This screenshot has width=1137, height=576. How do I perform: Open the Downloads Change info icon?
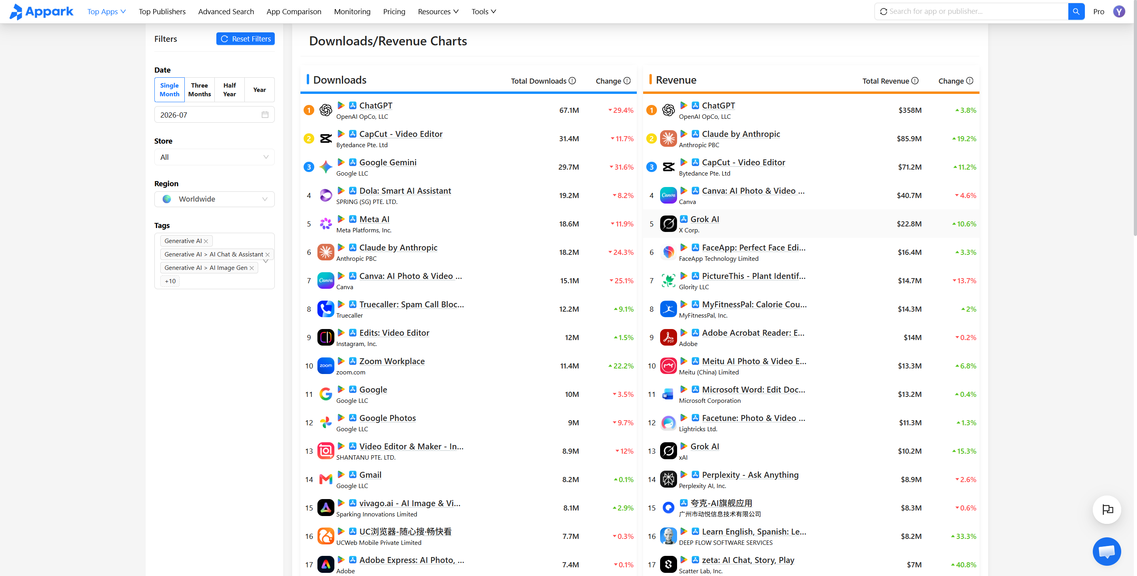627,81
